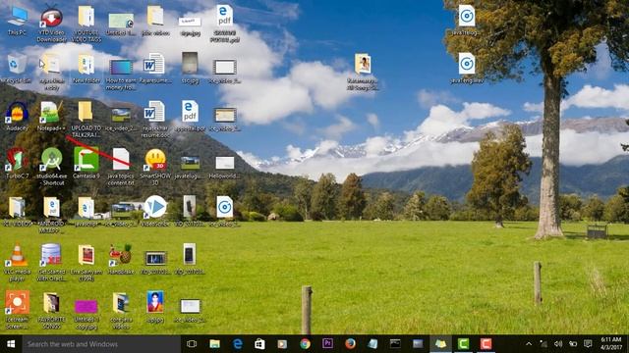Launch the YTD Video Downloader shortcut
This screenshot has height=353, width=629.
(51, 24)
